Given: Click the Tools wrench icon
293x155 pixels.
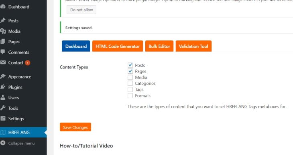Looking at the screenshot, I should pos(3,108).
